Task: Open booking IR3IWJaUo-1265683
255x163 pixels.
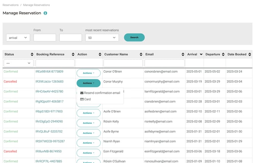Action: (49, 81)
